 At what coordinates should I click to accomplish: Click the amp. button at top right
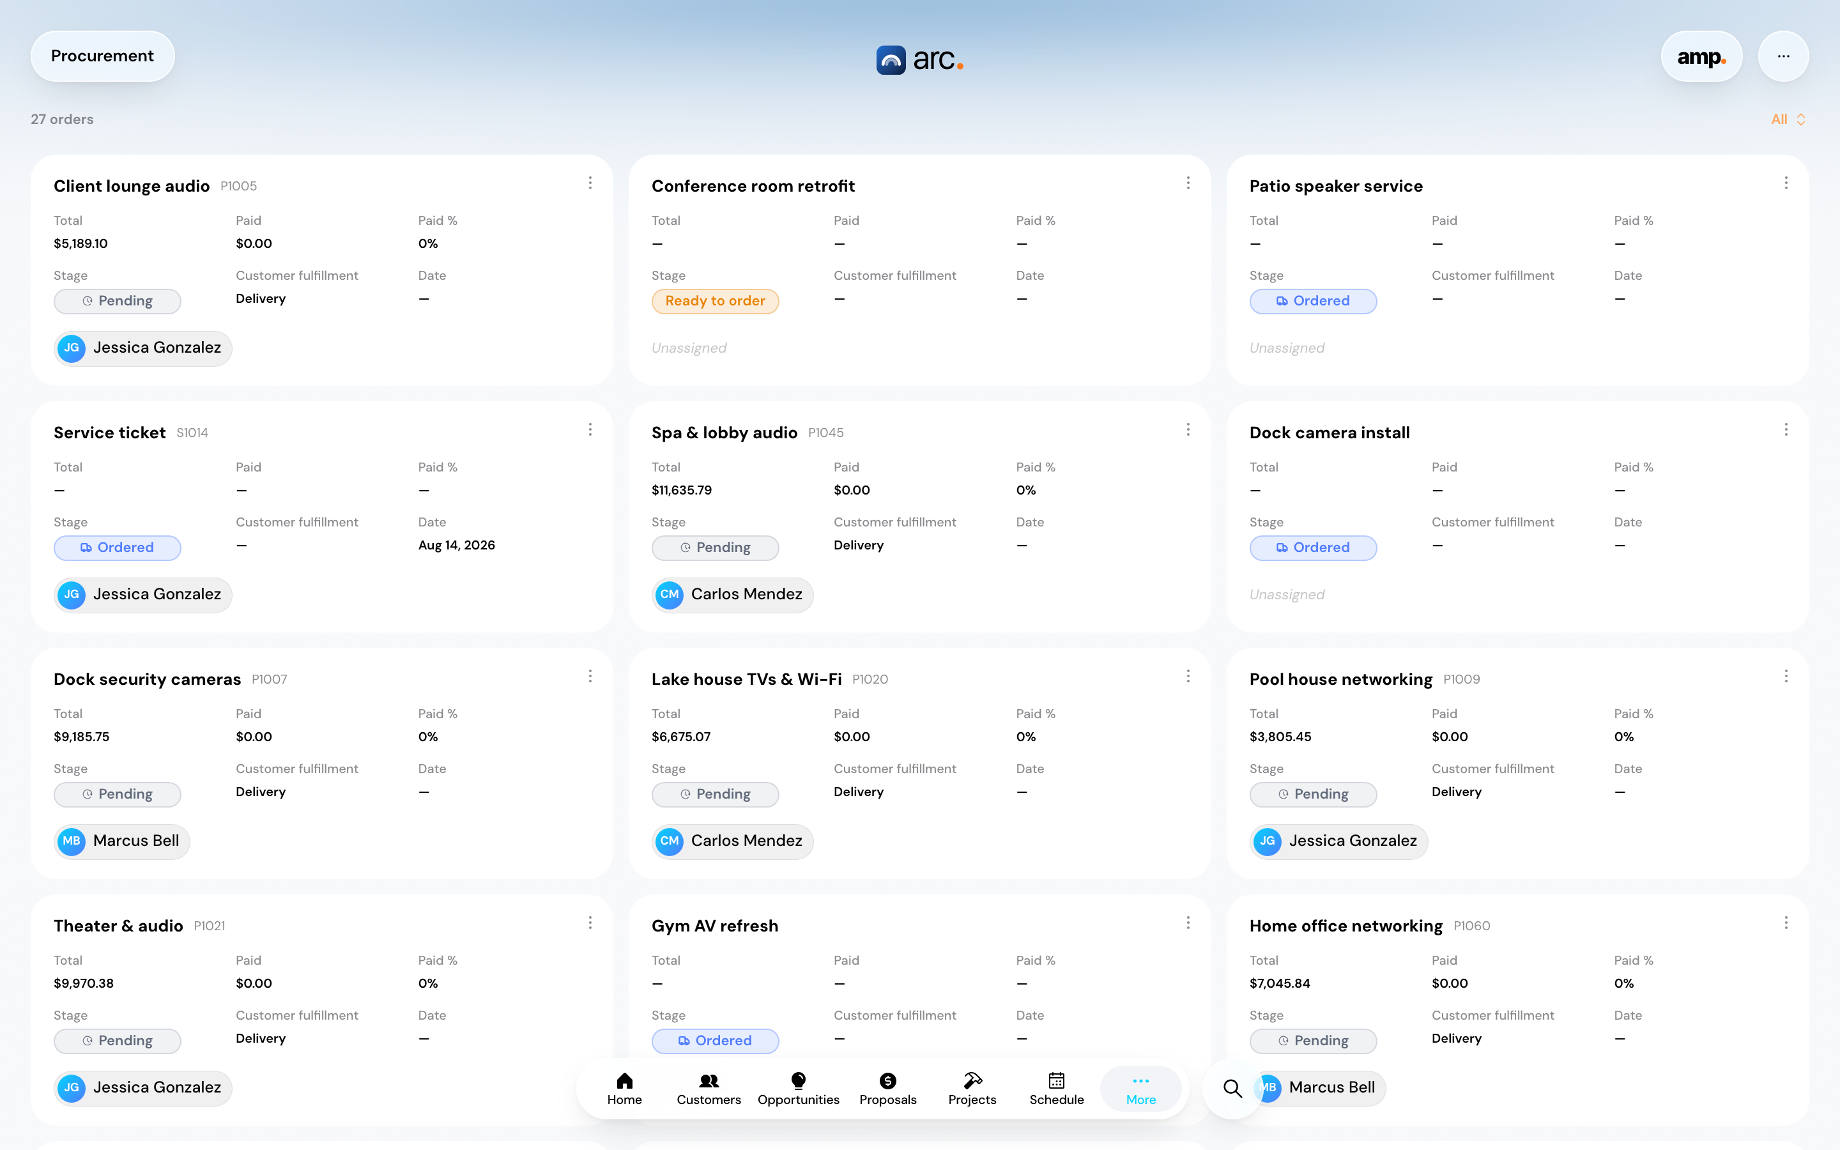point(1701,56)
